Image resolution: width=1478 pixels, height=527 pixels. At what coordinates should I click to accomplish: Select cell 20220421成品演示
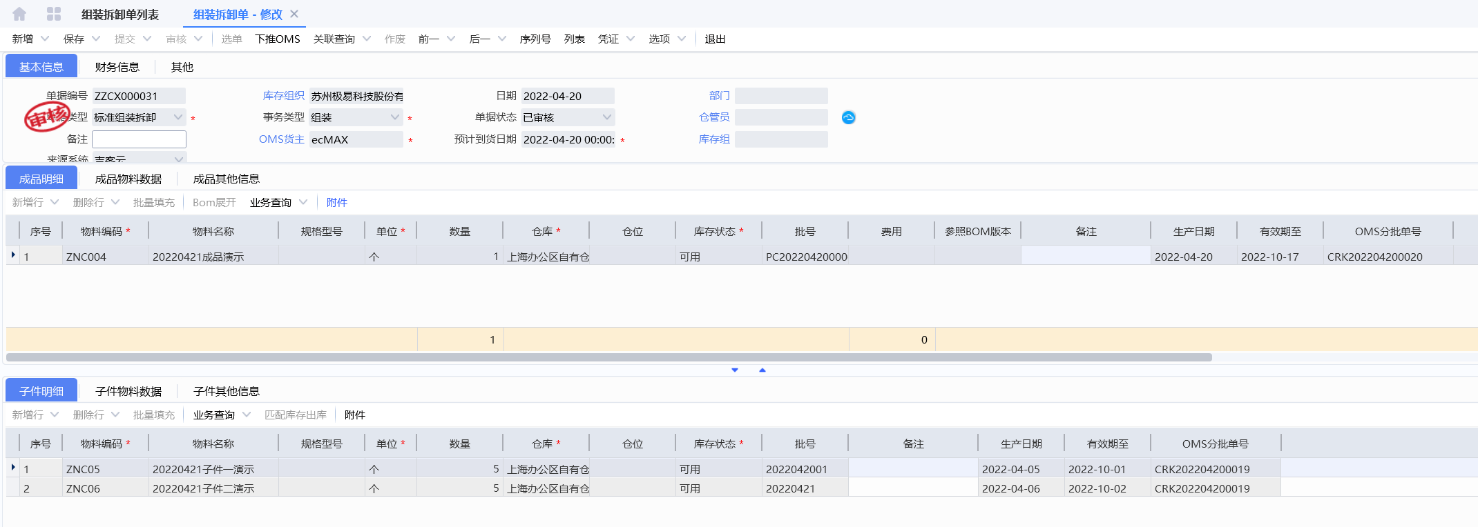[213, 257]
